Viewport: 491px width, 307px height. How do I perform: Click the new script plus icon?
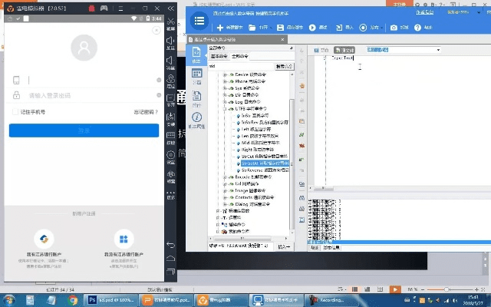click(220, 28)
